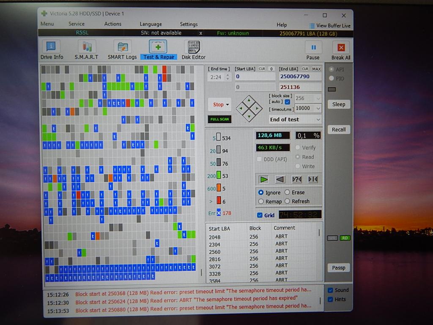Select the Ignore radio option
The height and width of the screenshot is (325, 433).
[x=261, y=193]
